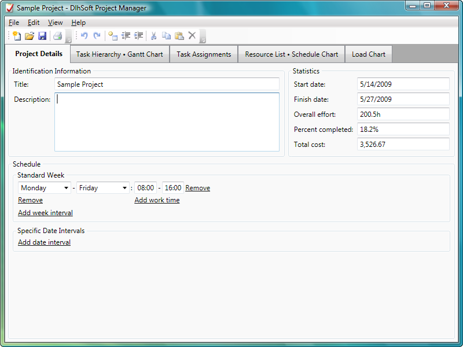463x347 pixels.
Task: Click the Add week interval link
Action: [x=45, y=213]
